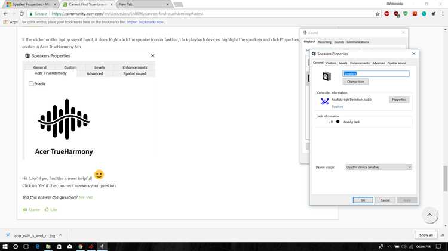Open Microsoft Store from the taskbar
Screen dimensions: 448x251
tap(59, 246)
